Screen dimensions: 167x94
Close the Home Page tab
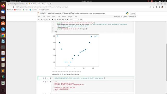point(26,4)
